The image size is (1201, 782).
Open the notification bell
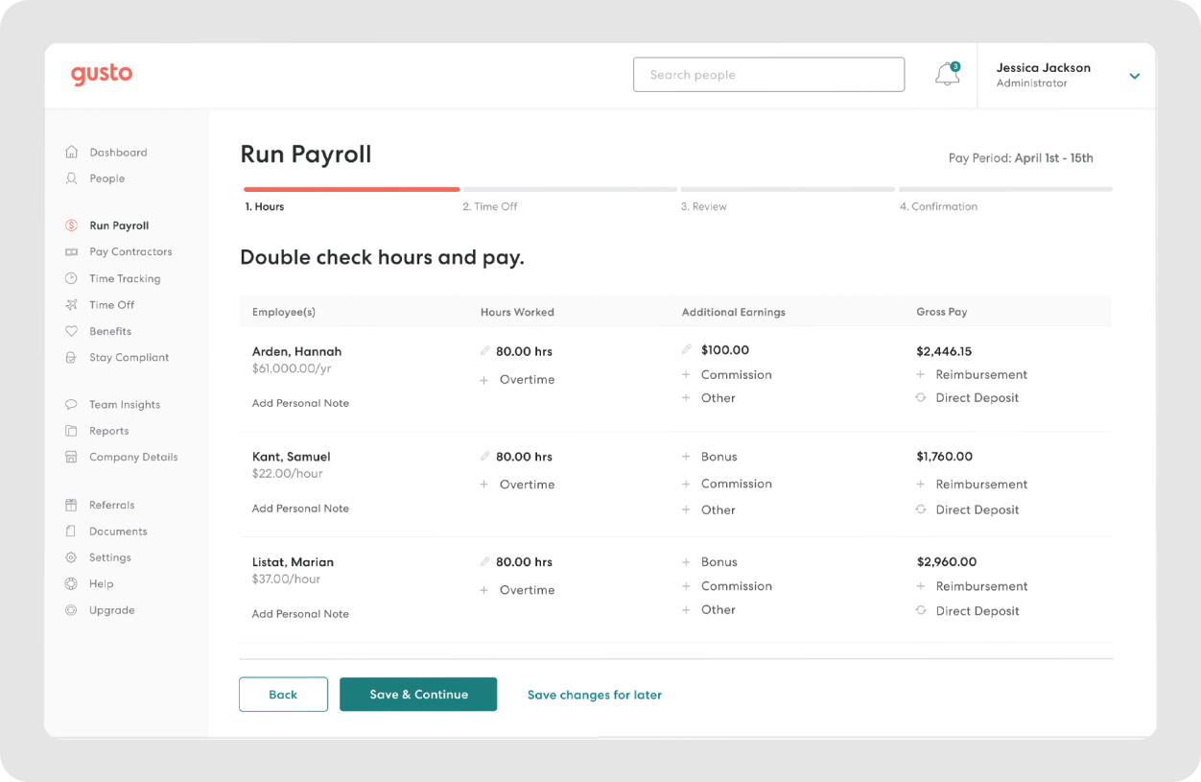coord(946,74)
